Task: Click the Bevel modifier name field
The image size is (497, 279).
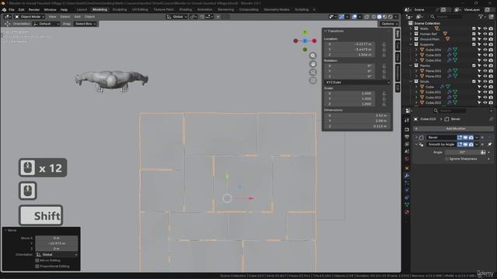Action: [441, 138]
